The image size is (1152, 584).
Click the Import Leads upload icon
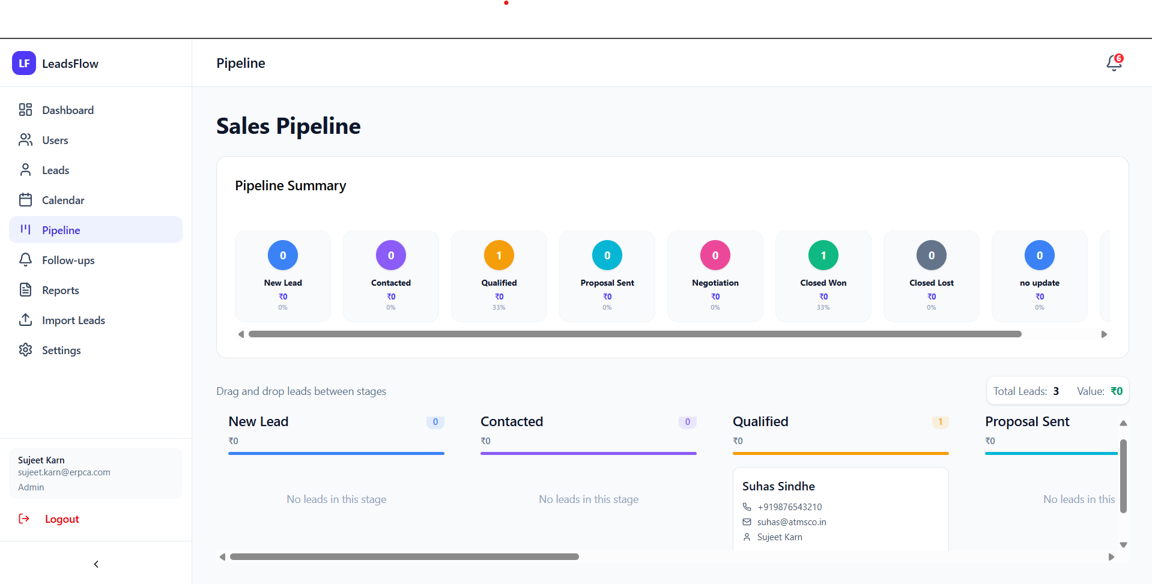[x=25, y=320]
